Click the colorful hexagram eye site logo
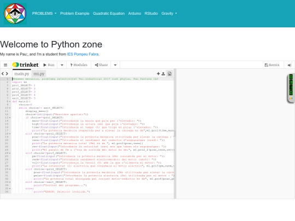Screen dimensions: 295x221 (x=15, y=14)
